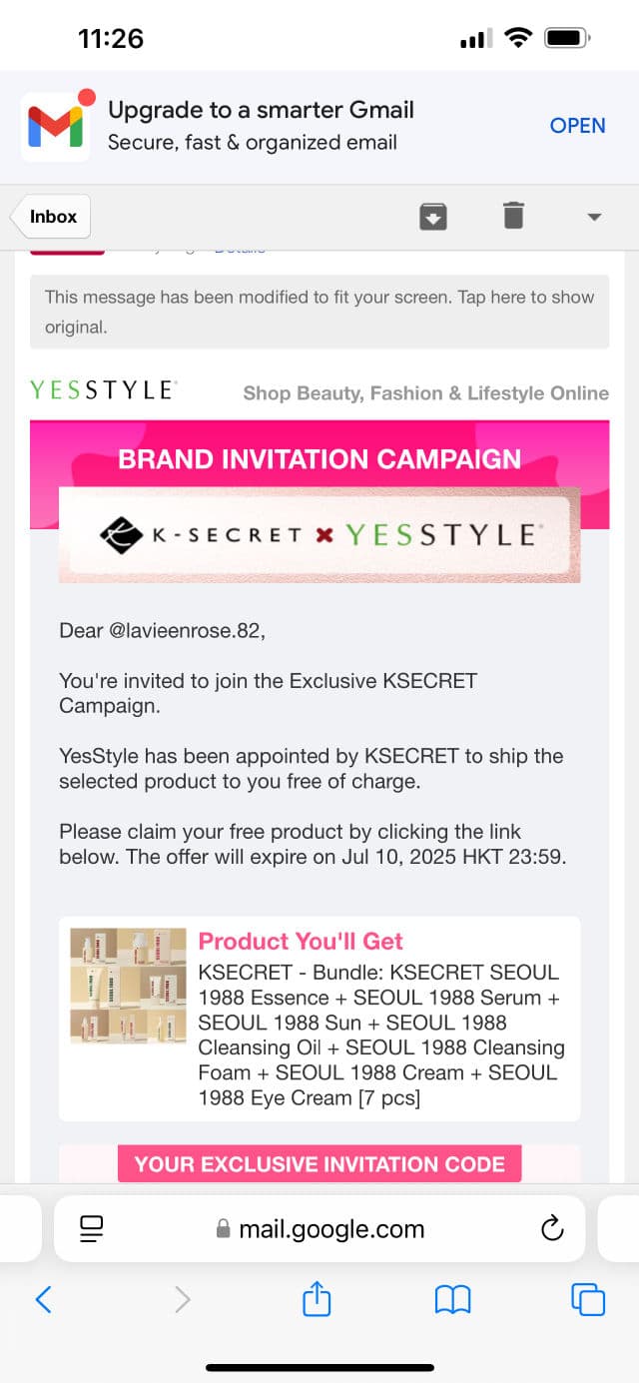Archive this email message

(x=432, y=217)
